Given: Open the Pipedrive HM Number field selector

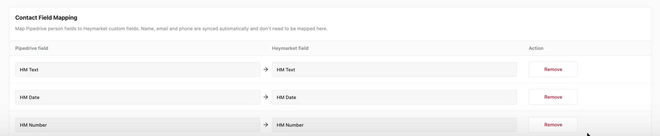Looking at the screenshot, I should [x=137, y=125].
